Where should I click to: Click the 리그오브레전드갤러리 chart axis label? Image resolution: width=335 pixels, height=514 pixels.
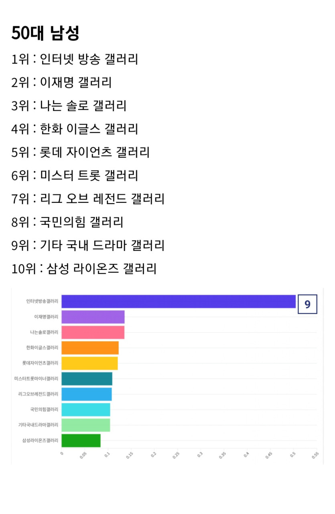[38, 394]
